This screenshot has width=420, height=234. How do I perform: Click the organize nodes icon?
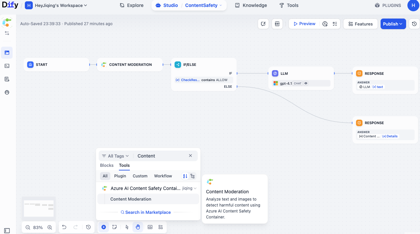point(161,227)
